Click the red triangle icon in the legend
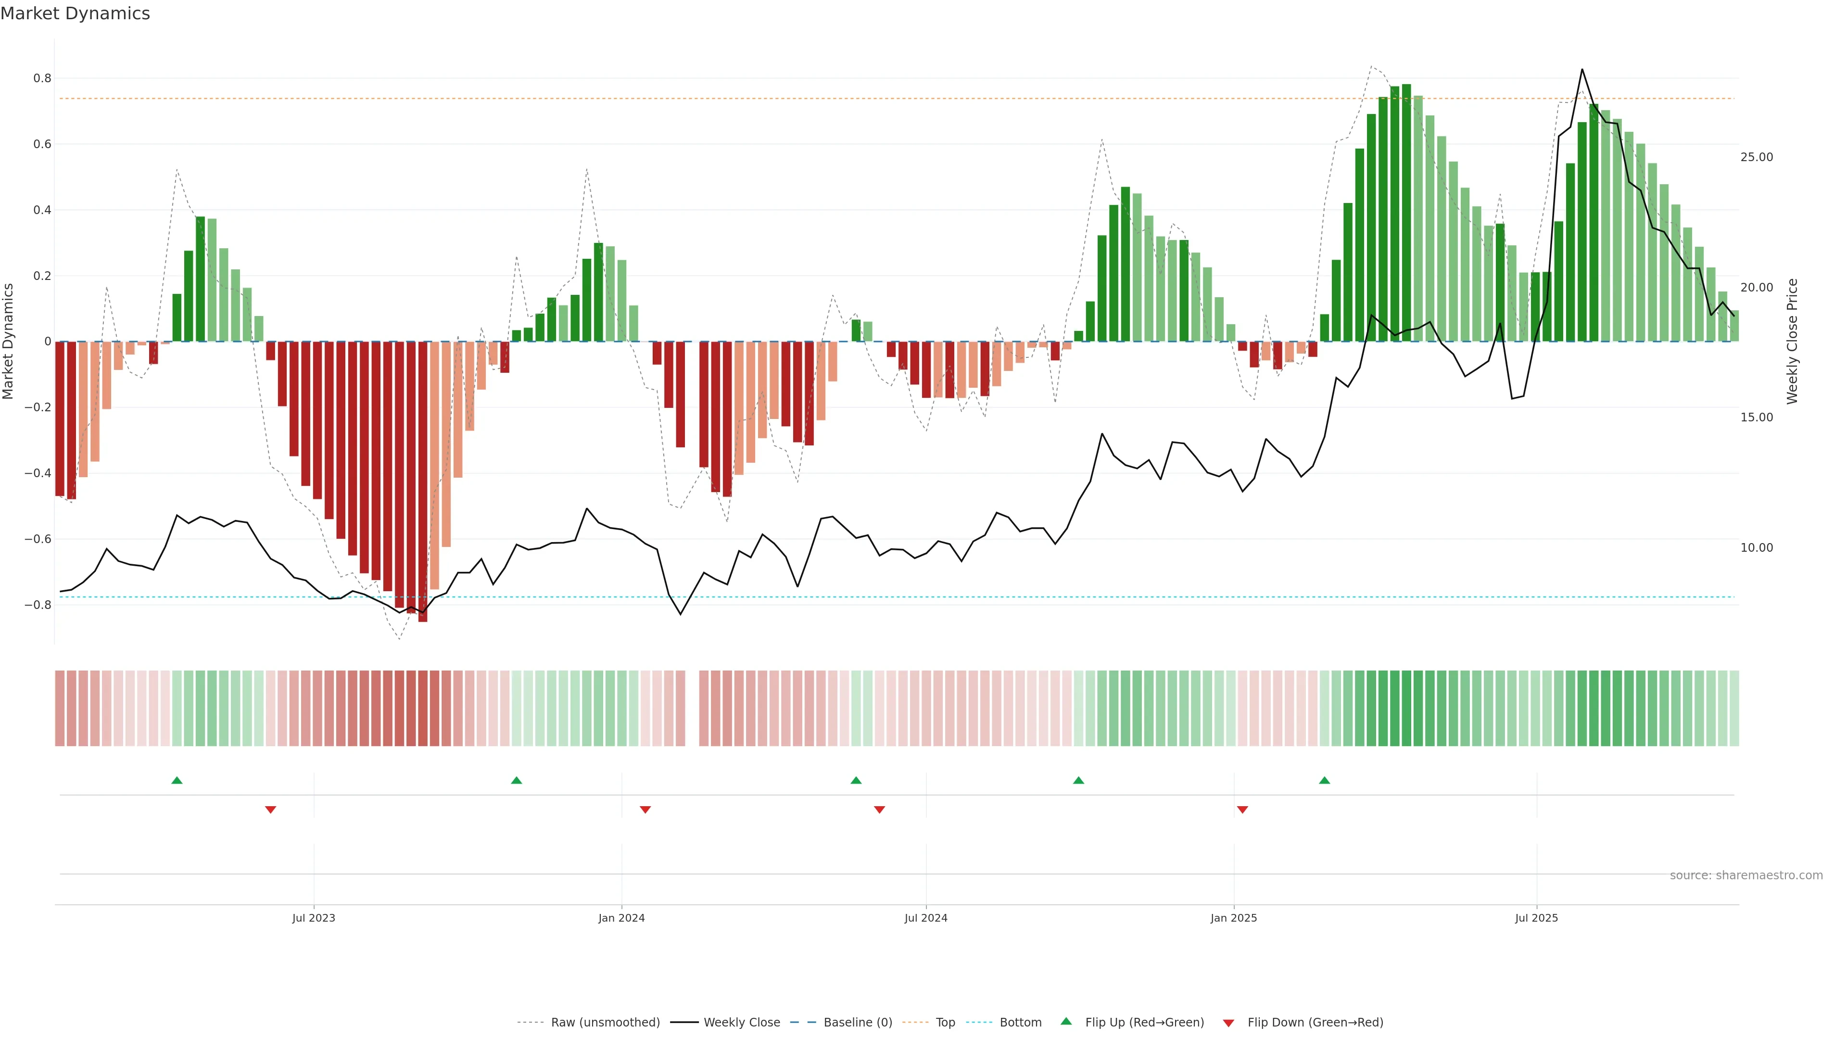 (1228, 1023)
